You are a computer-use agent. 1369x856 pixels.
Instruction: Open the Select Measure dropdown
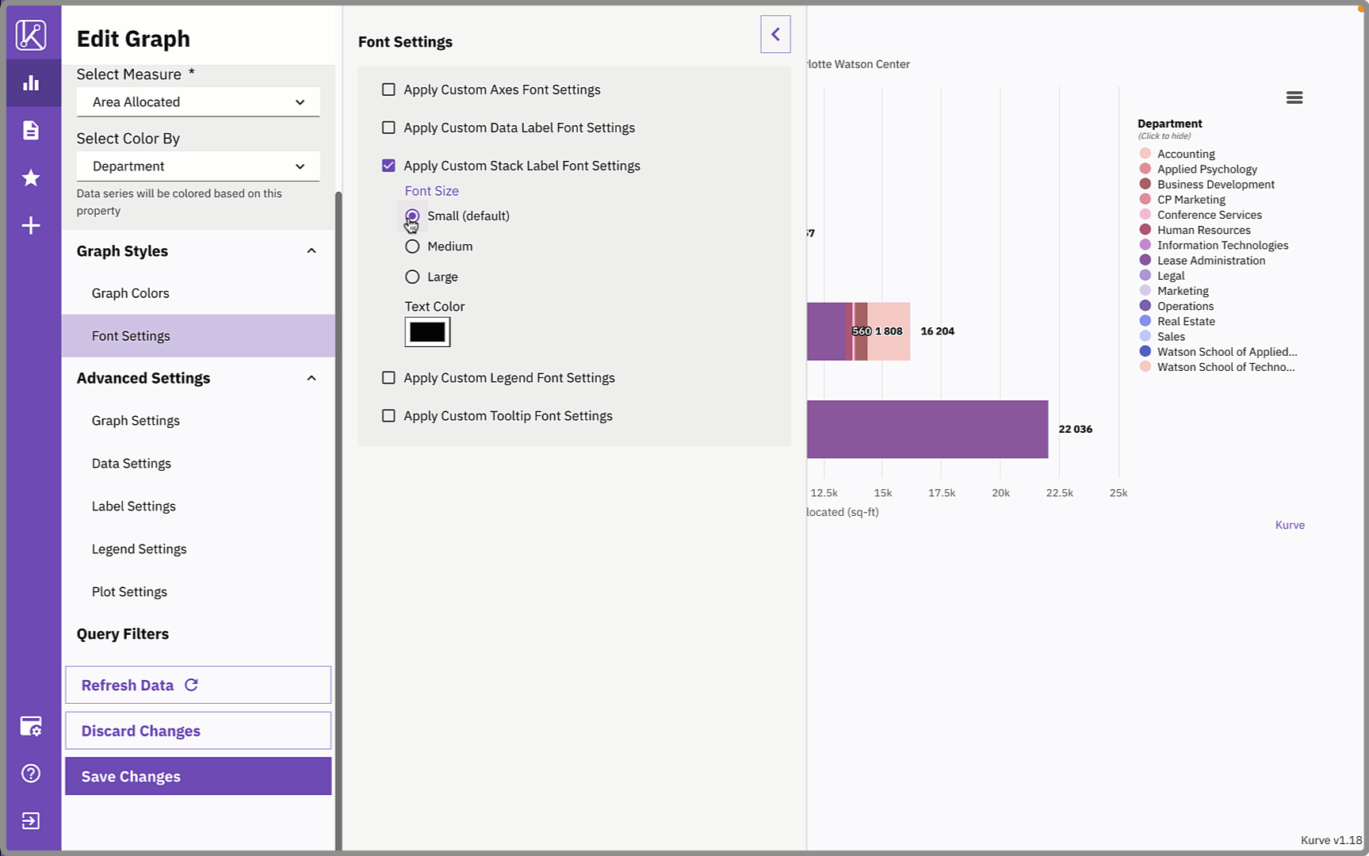click(198, 102)
